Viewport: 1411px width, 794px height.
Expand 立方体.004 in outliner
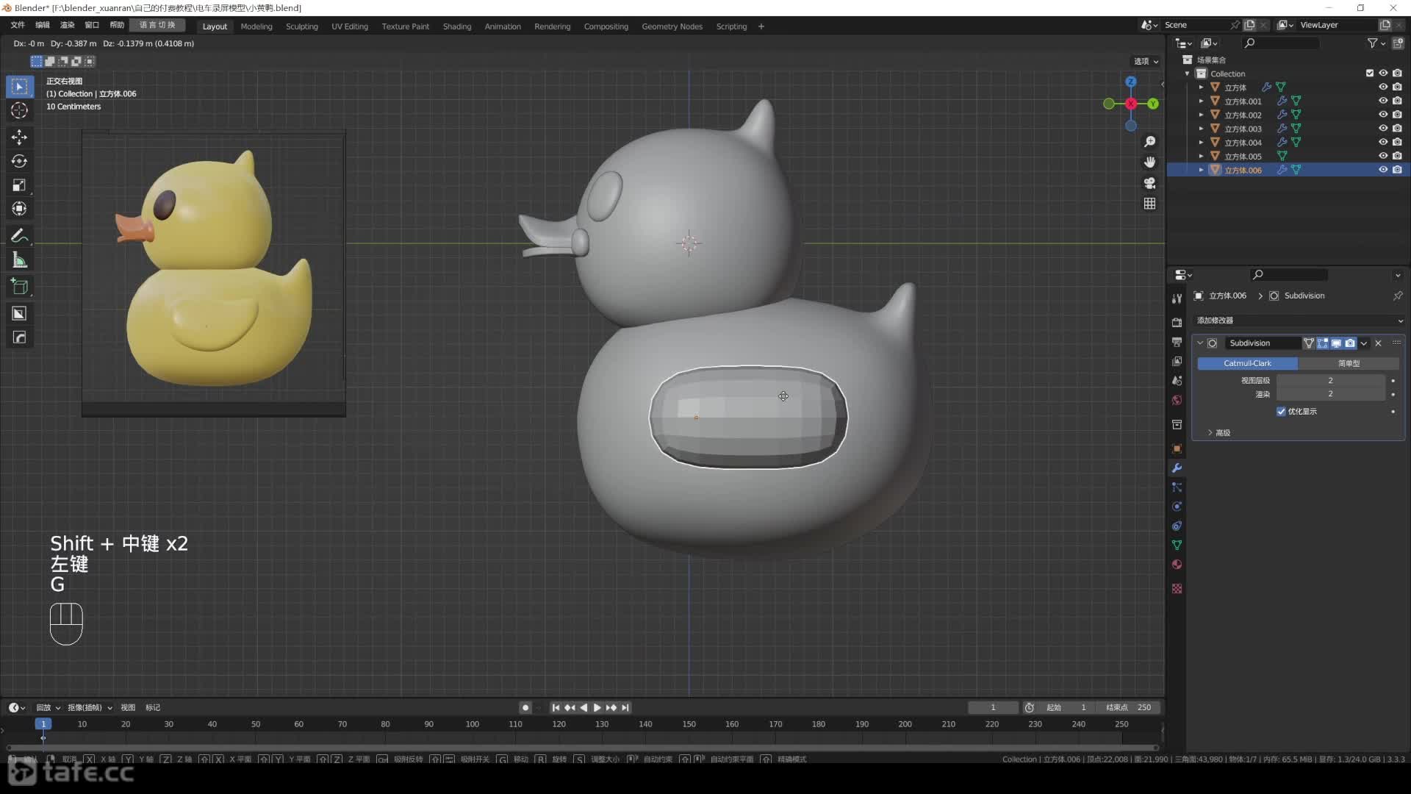pyautogui.click(x=1202, y=142)
